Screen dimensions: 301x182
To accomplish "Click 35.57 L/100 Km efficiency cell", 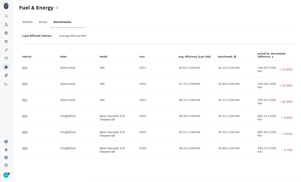I will coord(190,132).
